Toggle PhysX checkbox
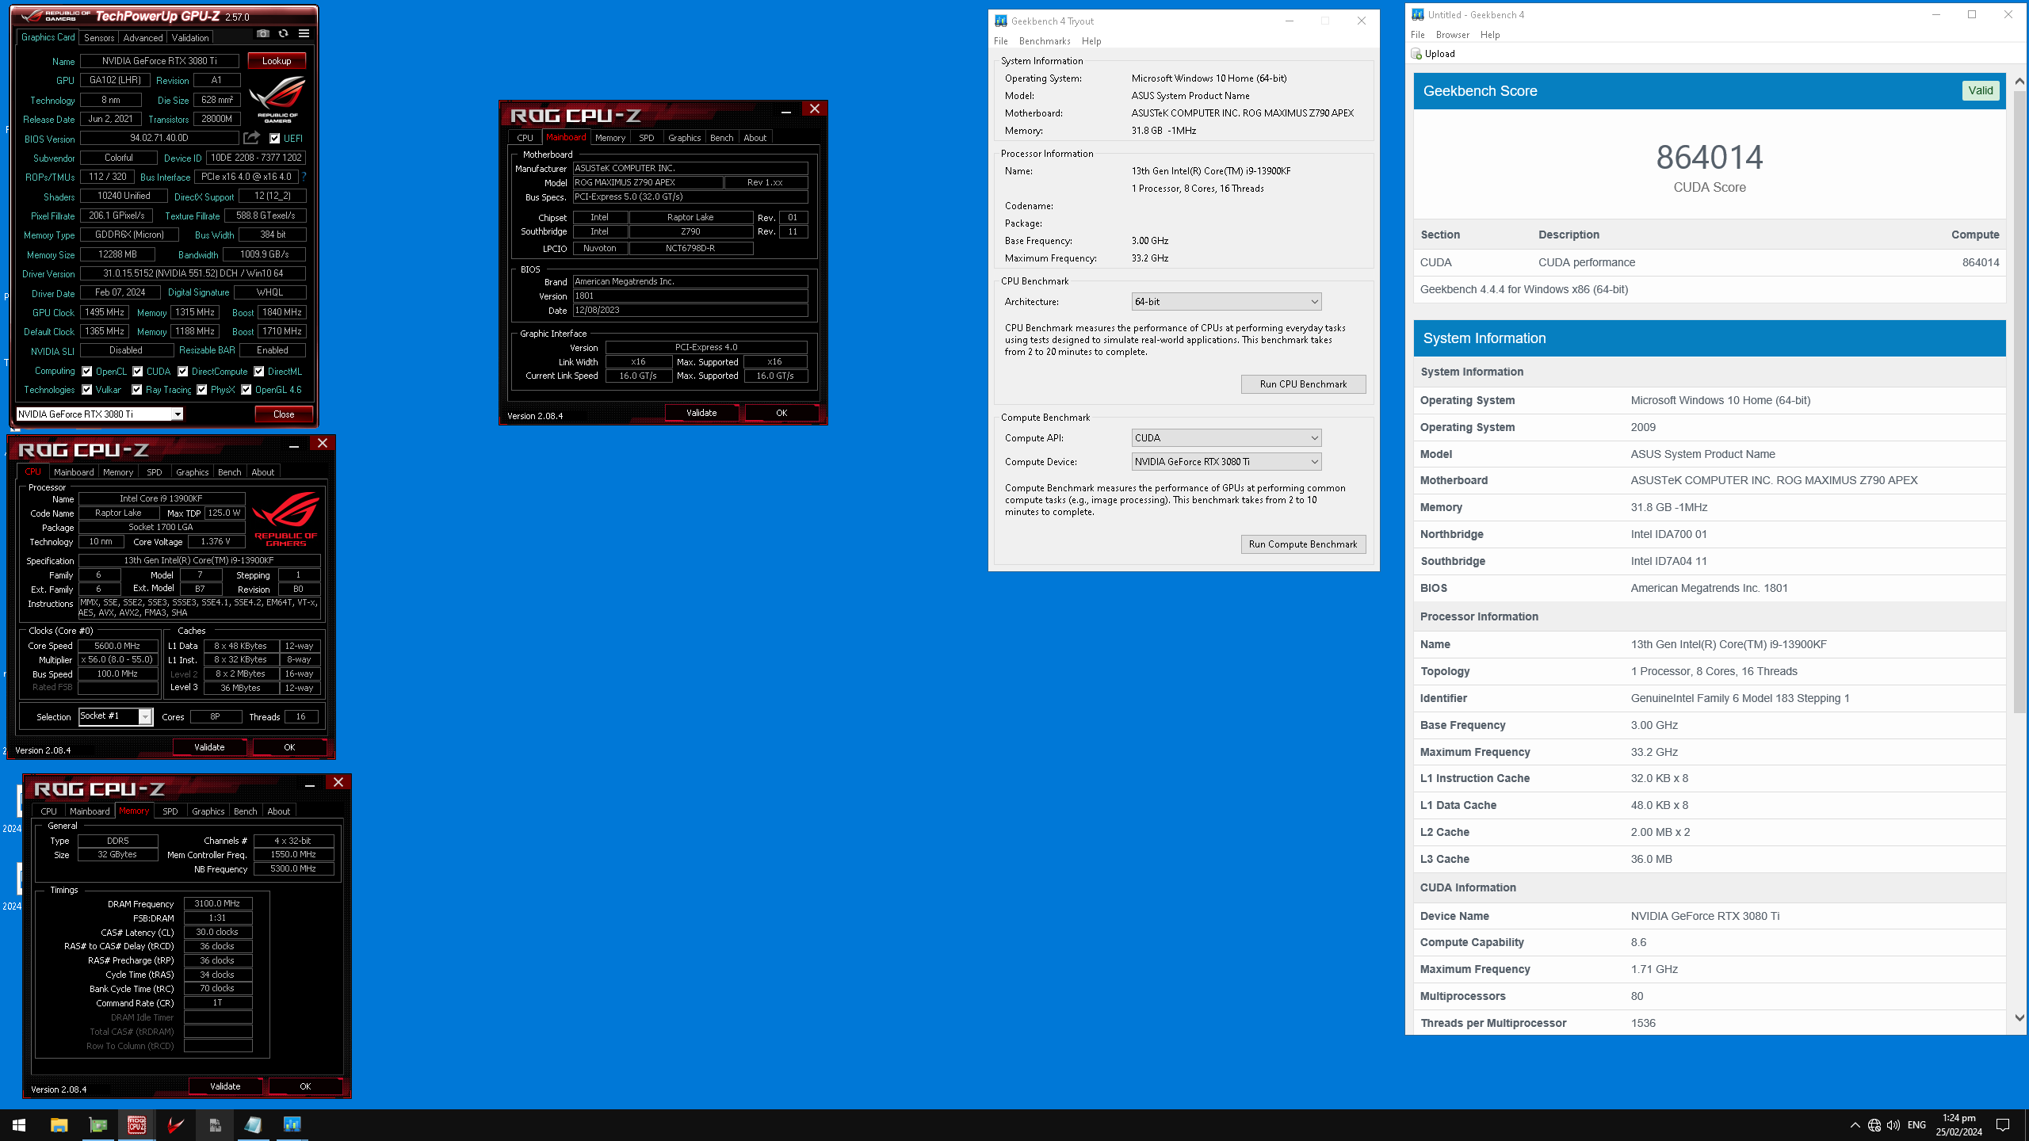The width and height of the screenshot is (2029, 1141). tap(202, 390)
